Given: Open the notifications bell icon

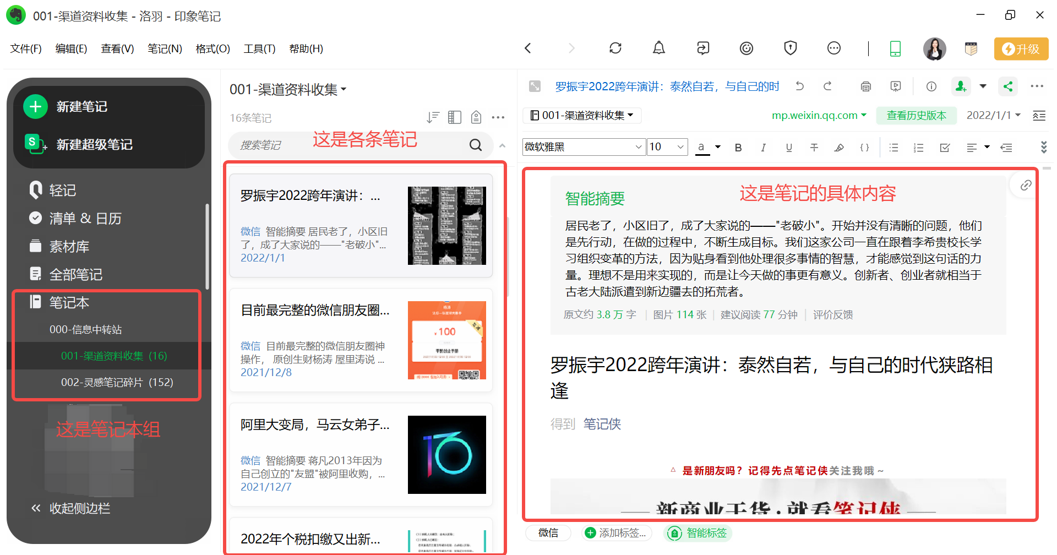Looking at the screenshot, I should 659,48.
